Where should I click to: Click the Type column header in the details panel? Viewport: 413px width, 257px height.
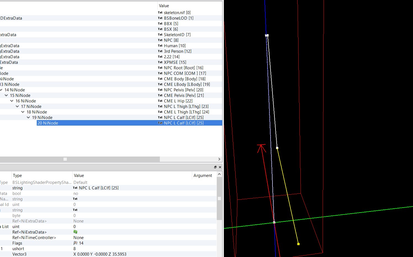(41, 176)
